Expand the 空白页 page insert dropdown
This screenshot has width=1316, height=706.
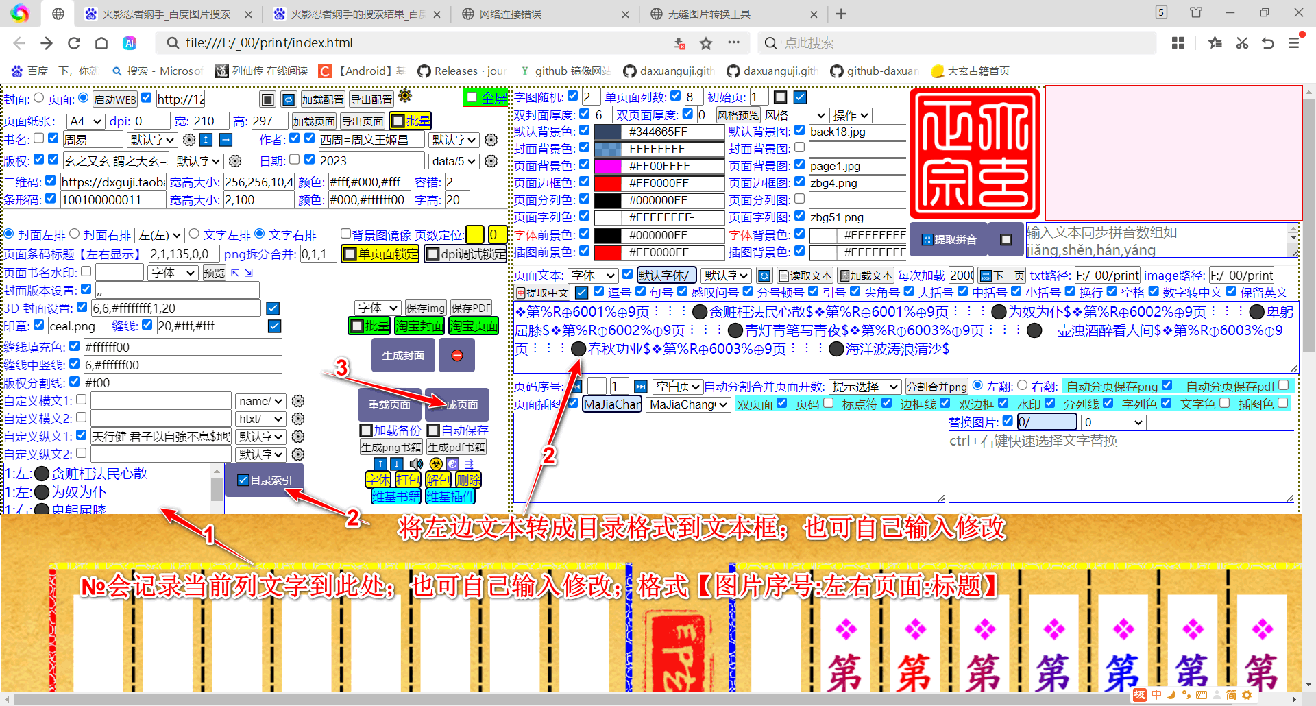tap(677, 386)
